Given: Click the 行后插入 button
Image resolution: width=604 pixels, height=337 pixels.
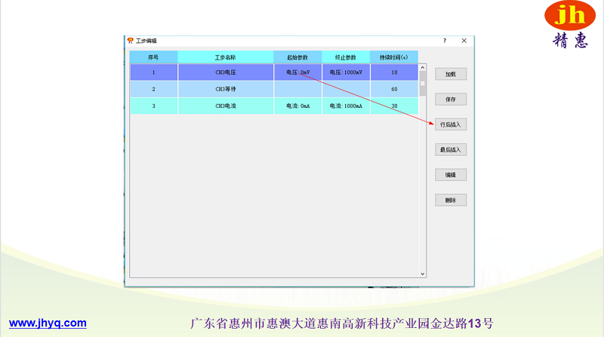Looking at the screenshot, I should pos(450,124).
